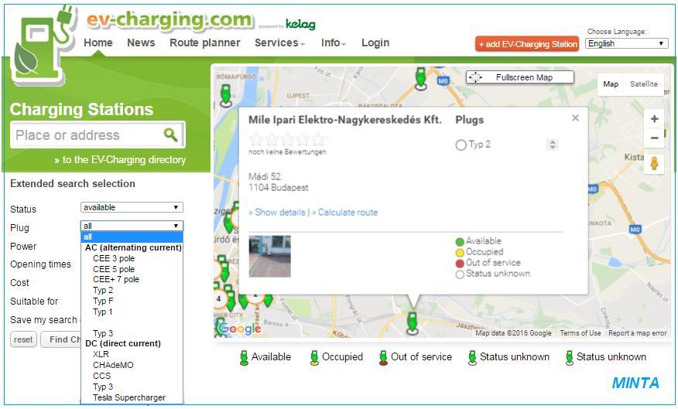678x409 pixels.
Task: Click the Out of service legend marker icon
Action: pyautogui.click(x=383, y=358)
